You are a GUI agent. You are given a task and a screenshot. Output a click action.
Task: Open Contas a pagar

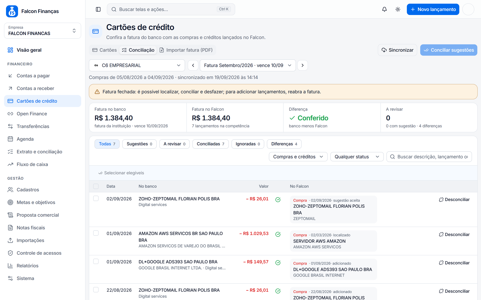click(43, 76)
